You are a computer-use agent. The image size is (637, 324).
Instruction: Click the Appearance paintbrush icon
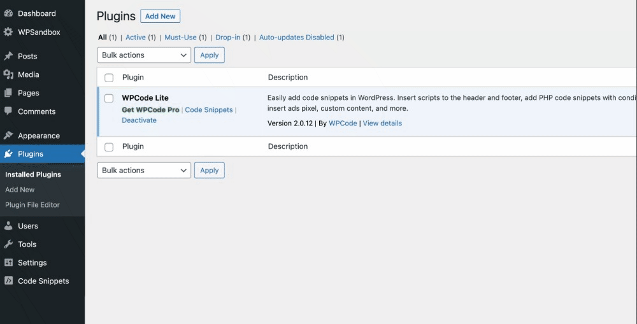[x=8, y=136]
